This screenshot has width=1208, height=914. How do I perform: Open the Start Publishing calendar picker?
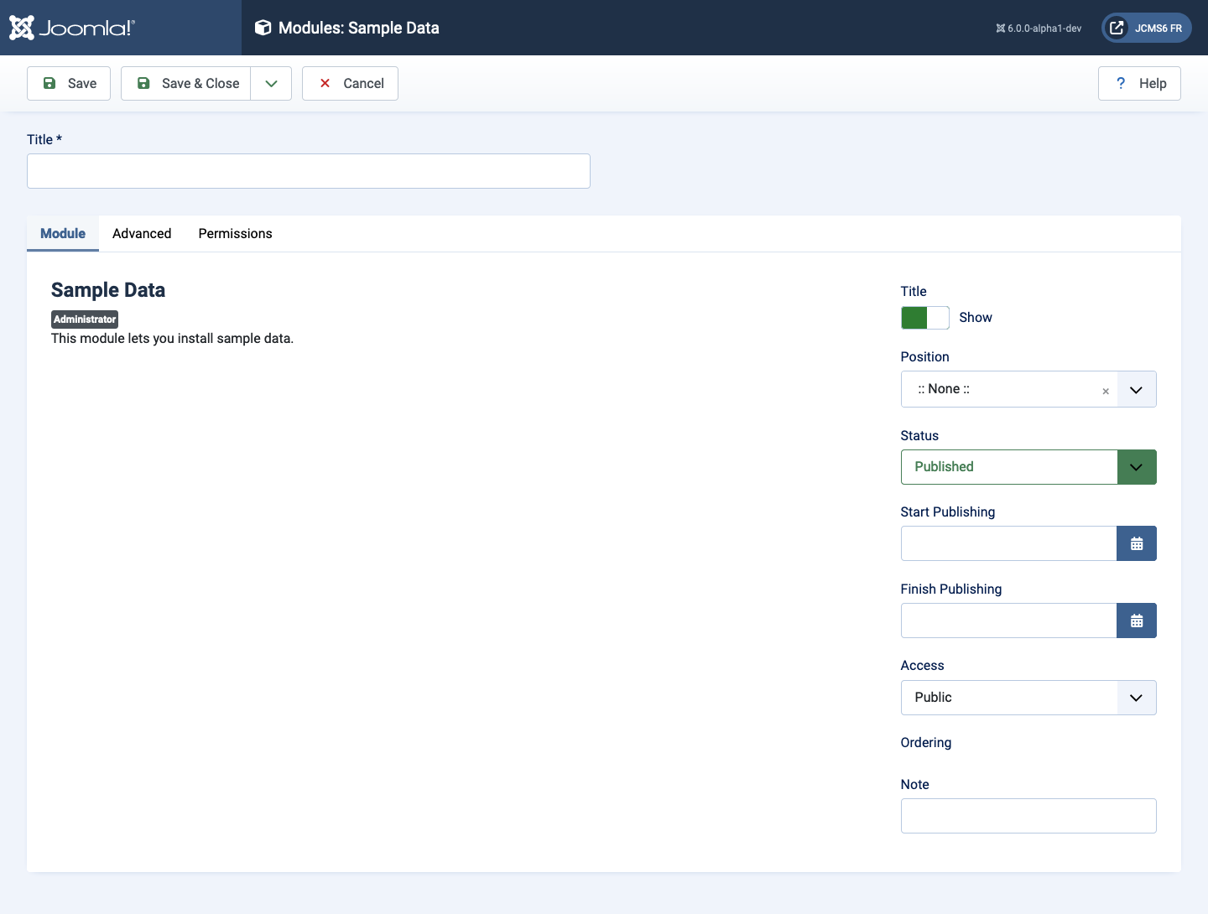tap(1137, 543)
